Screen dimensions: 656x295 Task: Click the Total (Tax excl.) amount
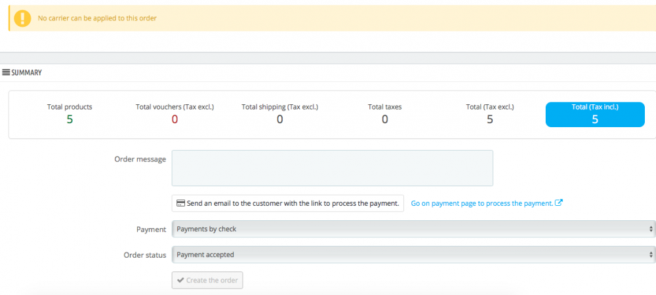(489, 119)
